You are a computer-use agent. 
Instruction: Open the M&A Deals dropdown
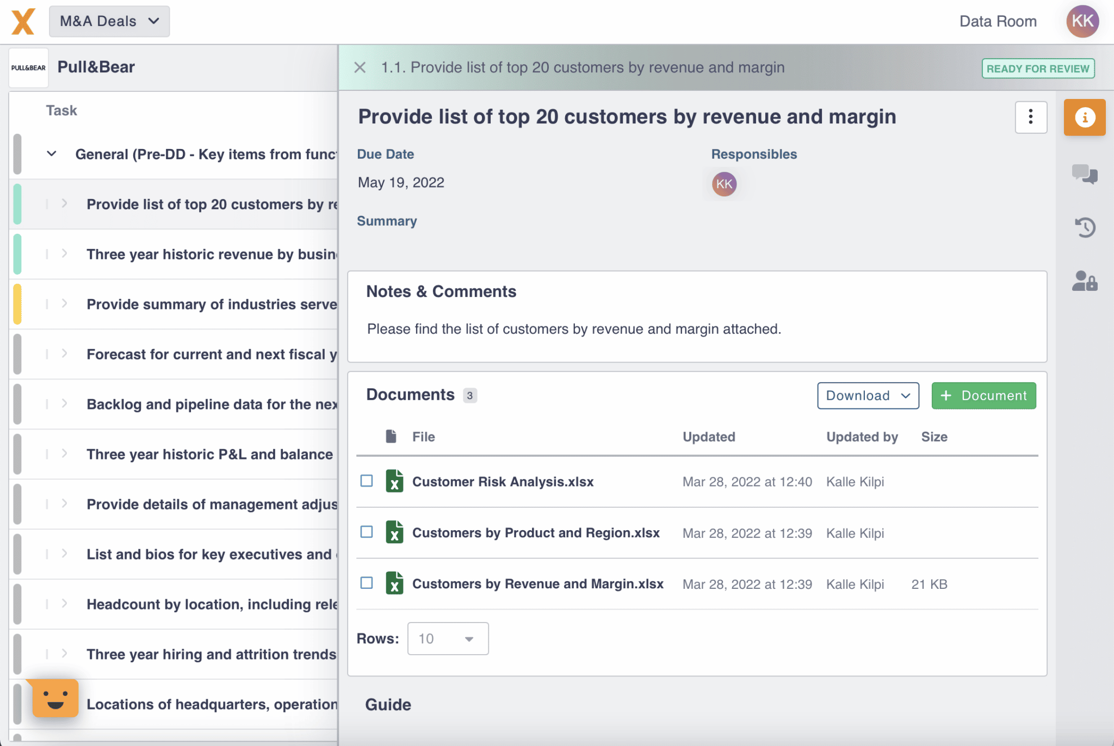tap(109, 21)
